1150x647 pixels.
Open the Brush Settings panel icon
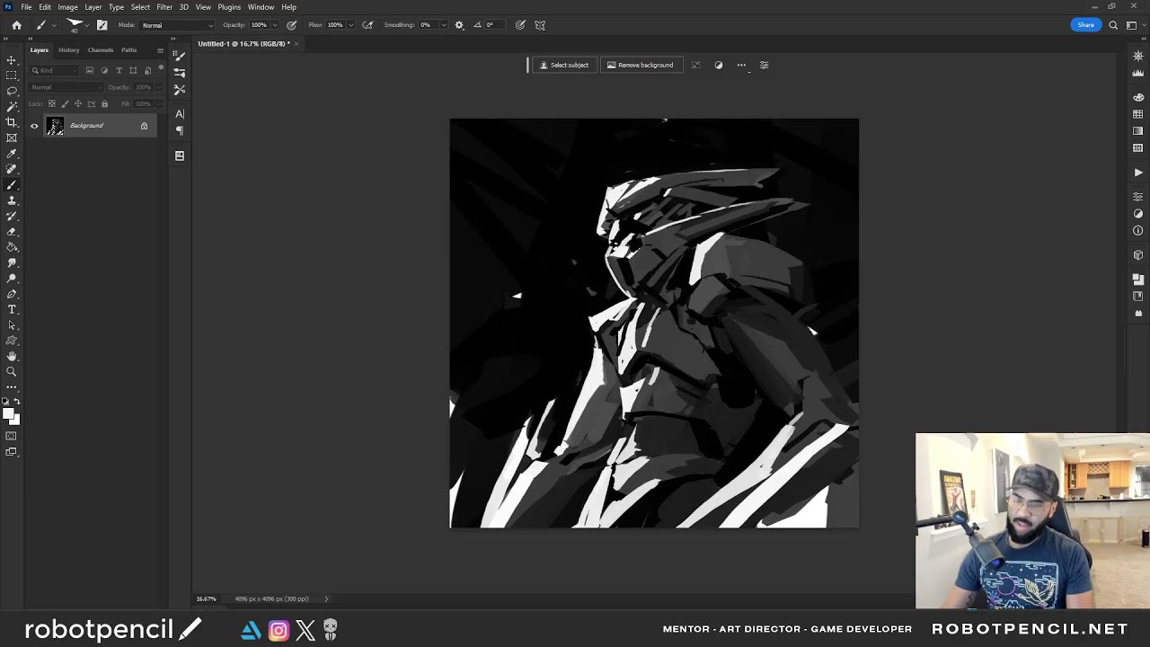pos(180,56)
